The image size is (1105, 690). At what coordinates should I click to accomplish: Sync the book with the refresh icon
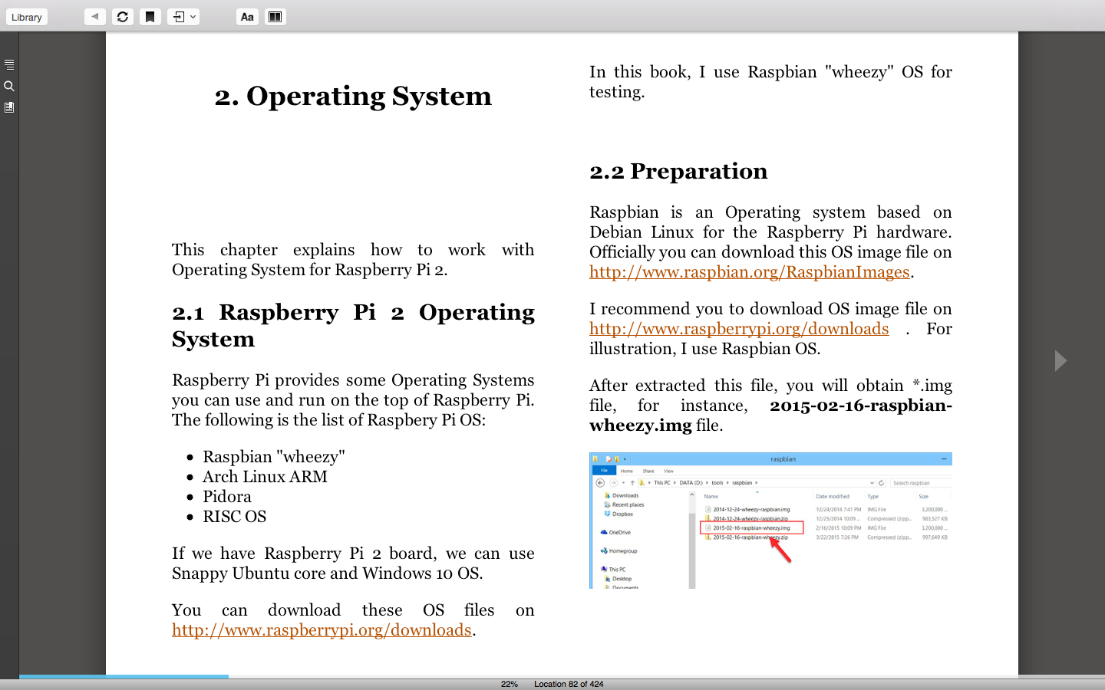click(x=123, y=16)
